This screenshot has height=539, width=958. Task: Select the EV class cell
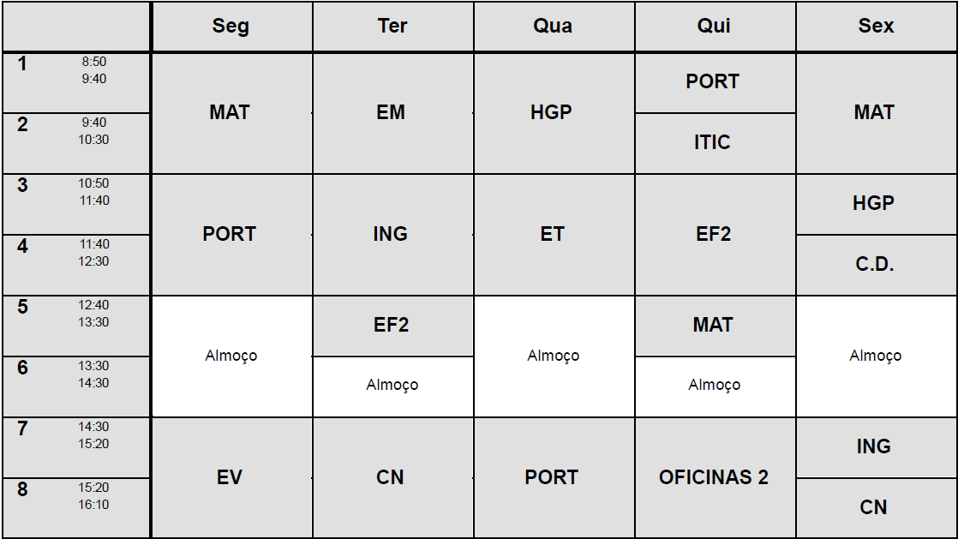[231, 477]
